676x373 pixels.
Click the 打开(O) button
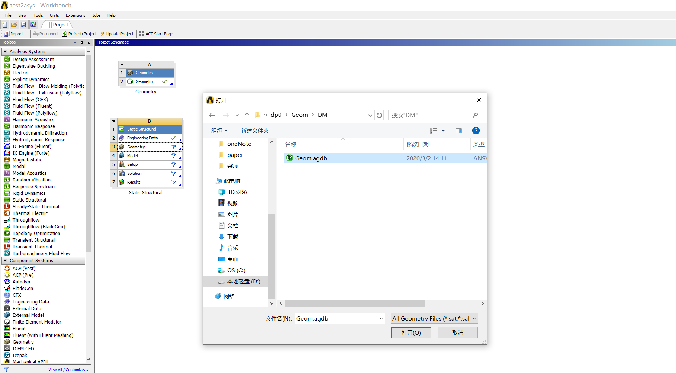click(x=411, y=333)
